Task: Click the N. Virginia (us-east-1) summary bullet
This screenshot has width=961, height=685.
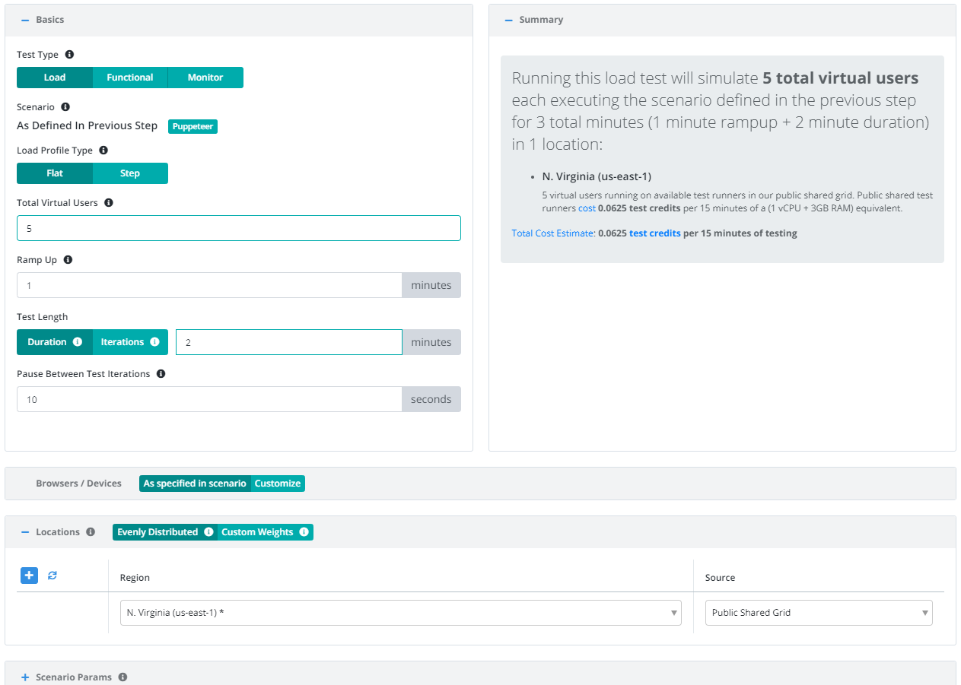Action: (597, 176)
